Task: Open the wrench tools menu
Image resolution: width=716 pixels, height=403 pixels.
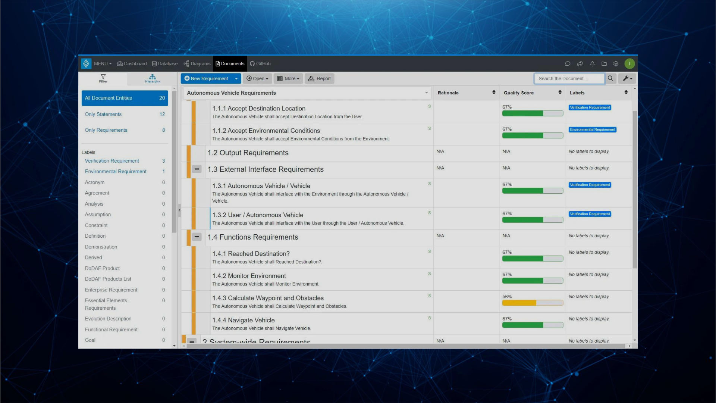Action: 627,78
